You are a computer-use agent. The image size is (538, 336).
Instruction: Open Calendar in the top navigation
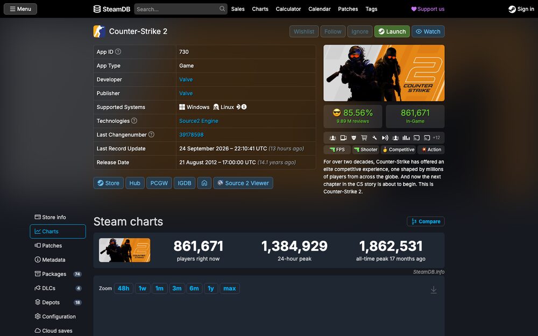(320, 9)
